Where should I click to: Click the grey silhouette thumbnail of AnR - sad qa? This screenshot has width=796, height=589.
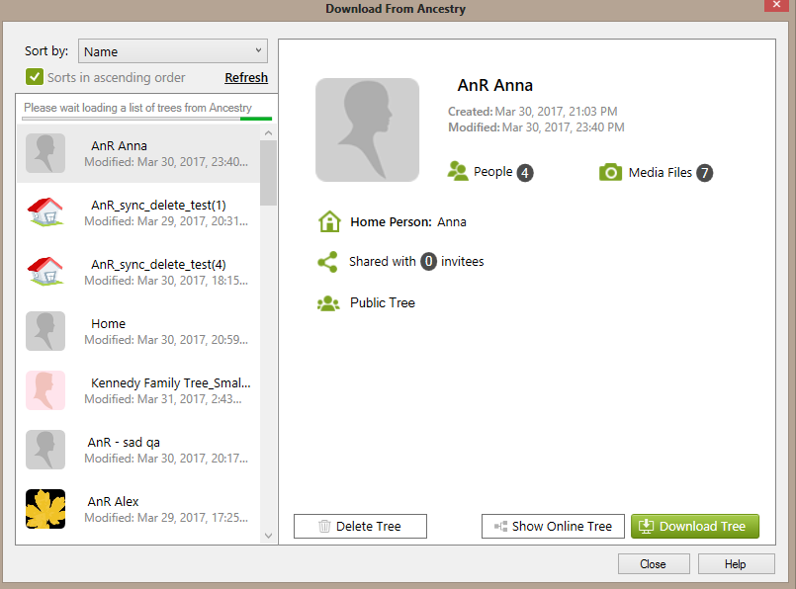[45, 450]
